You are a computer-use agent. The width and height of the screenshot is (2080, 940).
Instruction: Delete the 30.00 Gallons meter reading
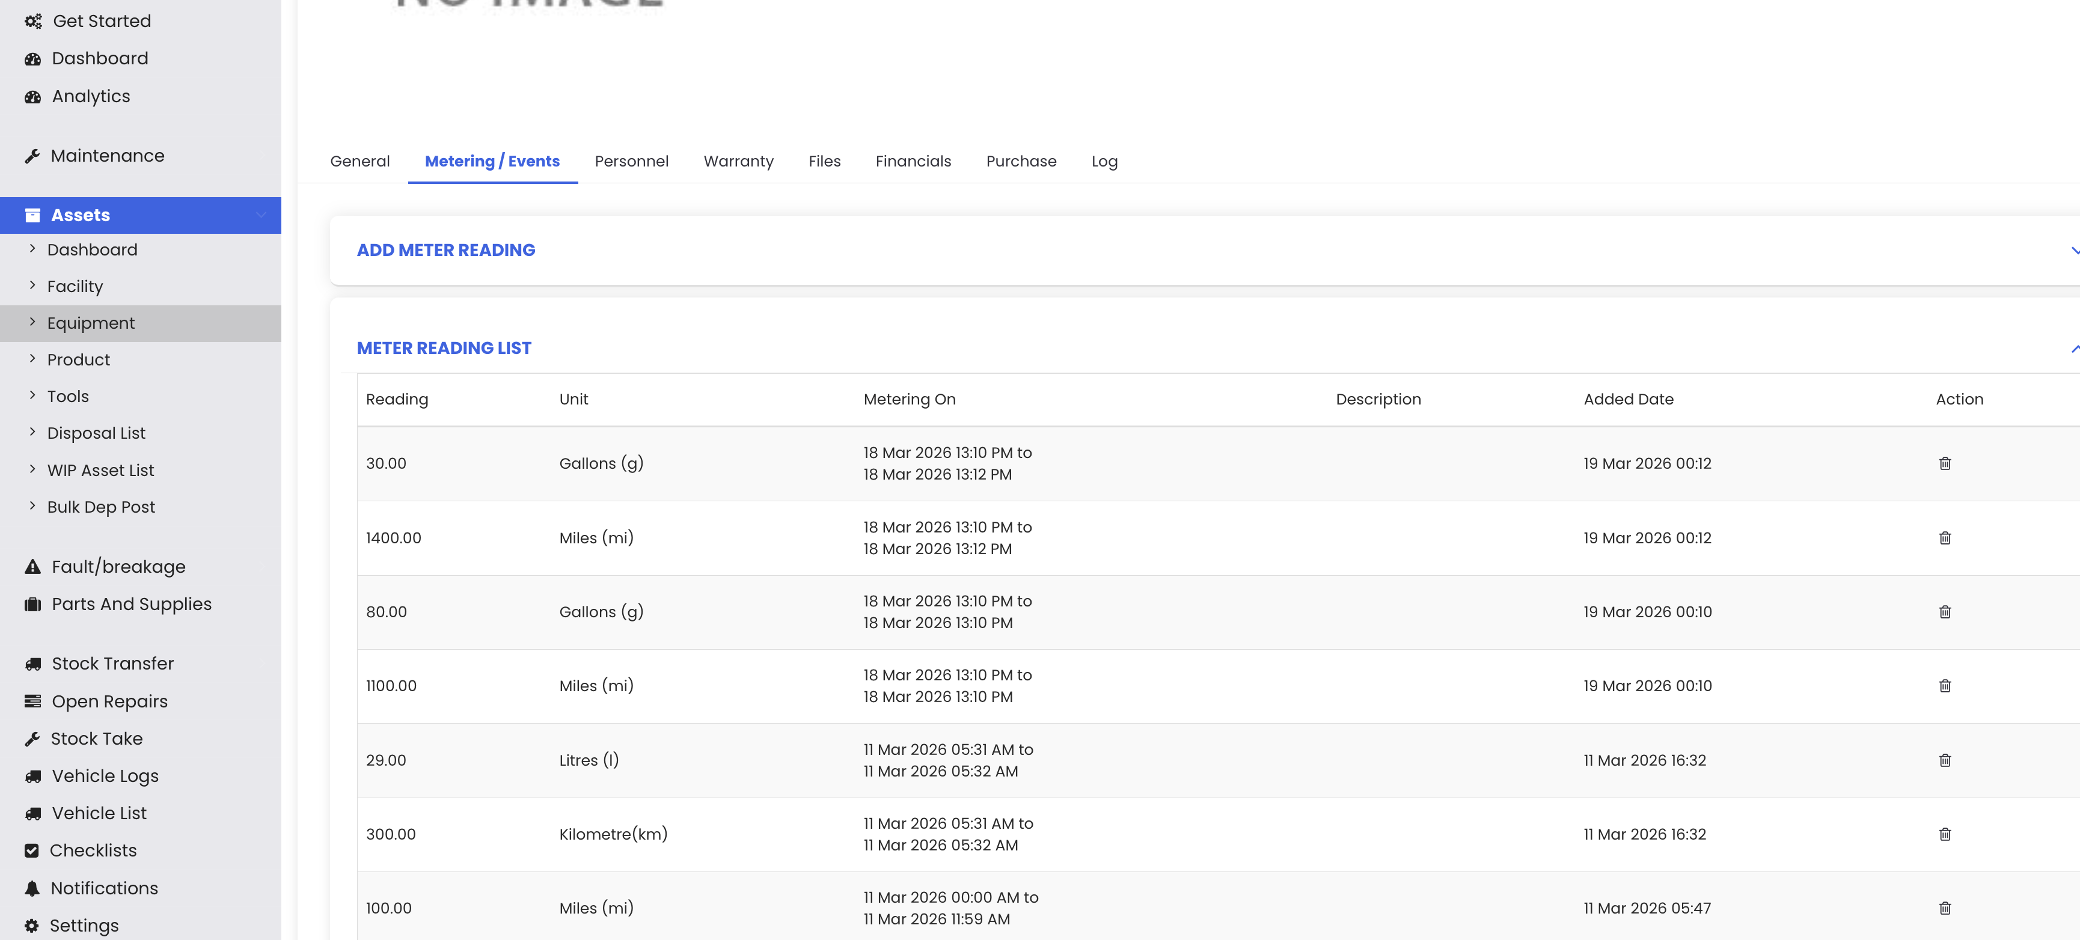point(1944,463)
